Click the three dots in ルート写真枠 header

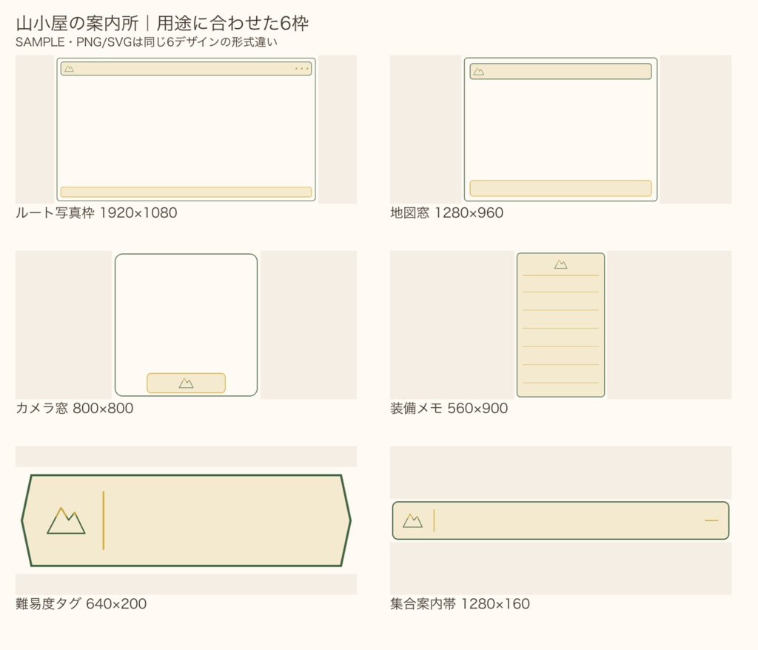click(x=302, y=69)
